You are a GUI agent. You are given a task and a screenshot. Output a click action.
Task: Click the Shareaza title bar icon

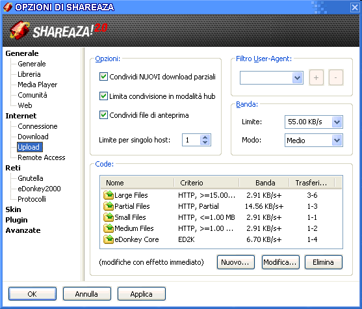8,7
